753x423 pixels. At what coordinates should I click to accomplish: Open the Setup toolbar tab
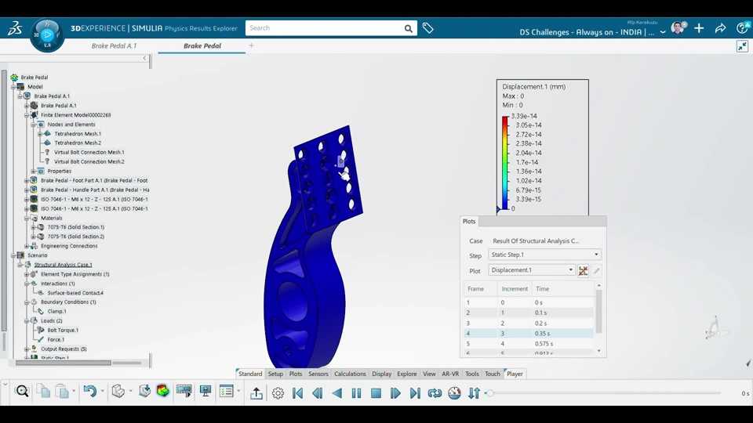(275, 374)
